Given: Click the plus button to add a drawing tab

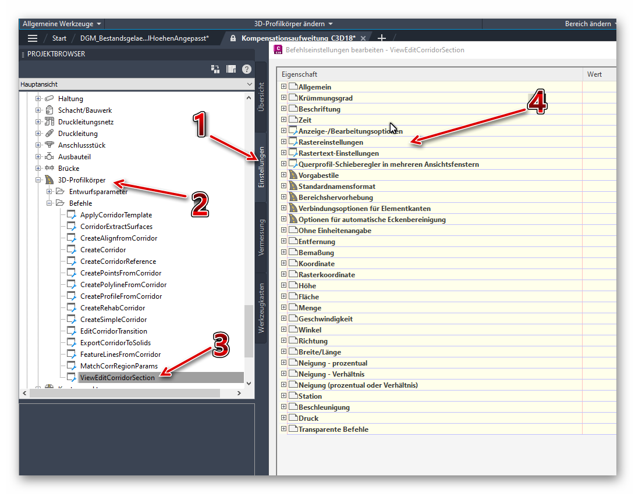Looking at the screenshot, I should 382,37.
